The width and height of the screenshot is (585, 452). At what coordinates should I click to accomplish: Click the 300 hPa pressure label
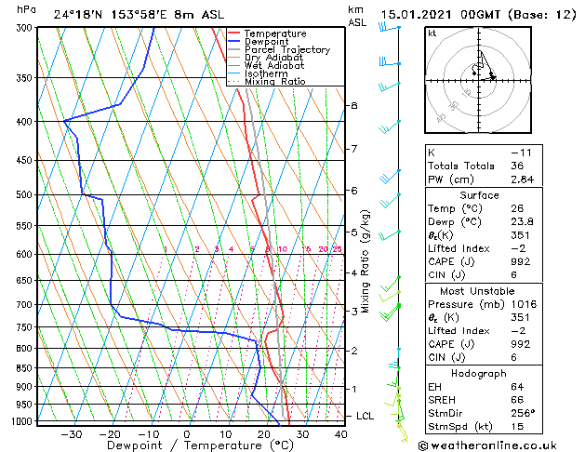(x=26, y=28)
